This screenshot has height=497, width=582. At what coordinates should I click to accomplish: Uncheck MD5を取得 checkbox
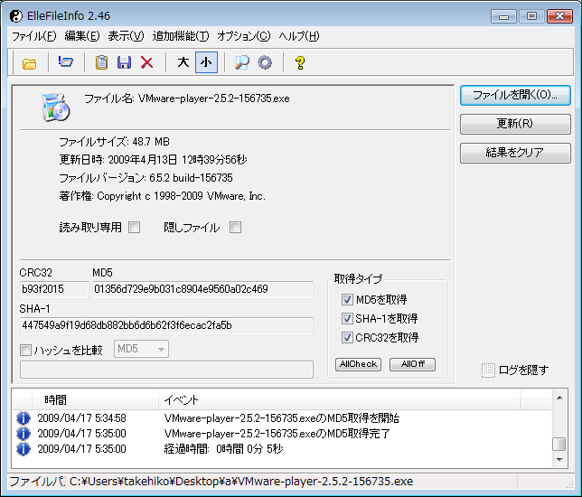point(347,299)
